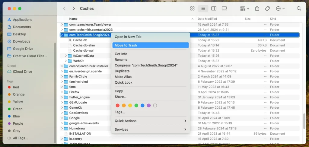This screenshot has height=147, width=309.
Task: Expand the com.teamviewer.TeamViewer folder
Action: (62, 25)
